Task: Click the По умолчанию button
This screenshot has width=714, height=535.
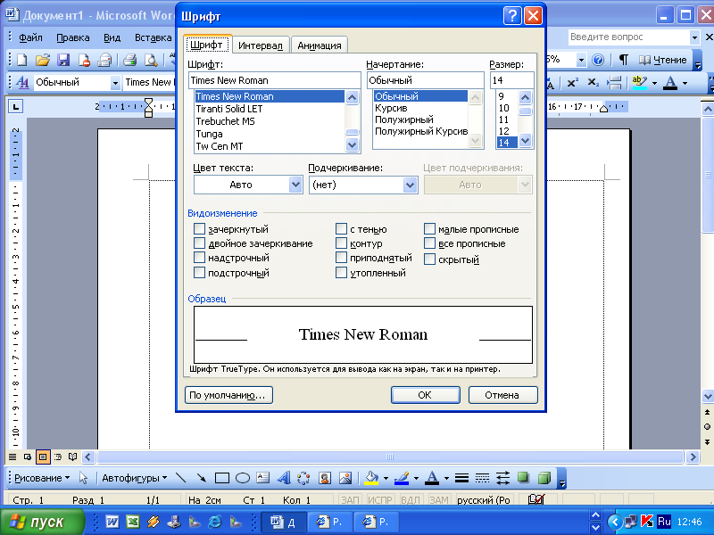Action: 228,395
